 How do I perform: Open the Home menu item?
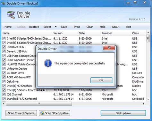8,27
